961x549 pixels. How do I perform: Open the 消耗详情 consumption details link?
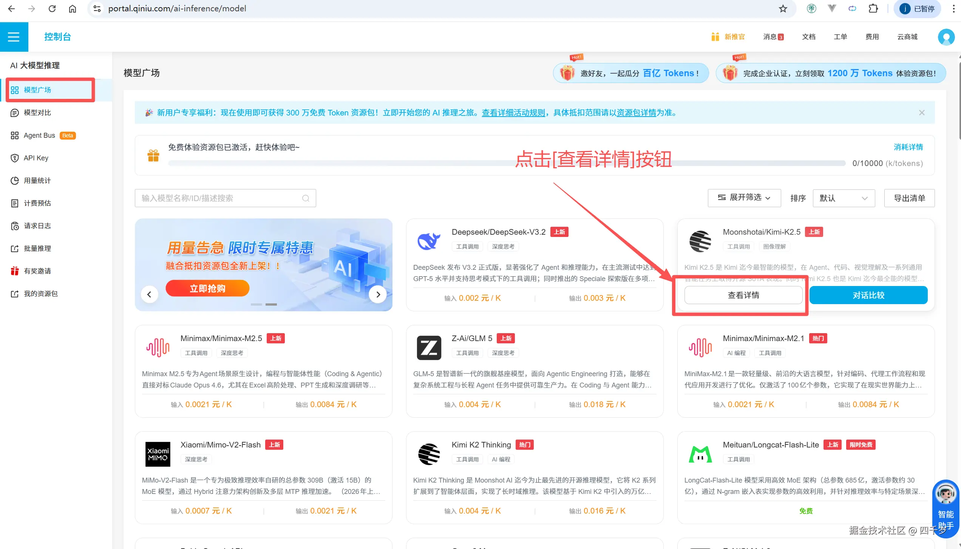(909, 147)
